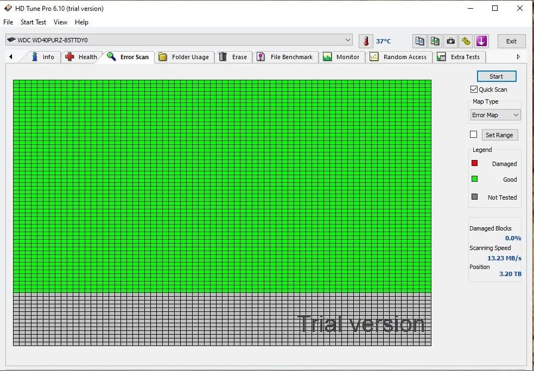Enable the Set Range checkbox
Viewport: 534px width, 371px height.
tap(473, 135)
